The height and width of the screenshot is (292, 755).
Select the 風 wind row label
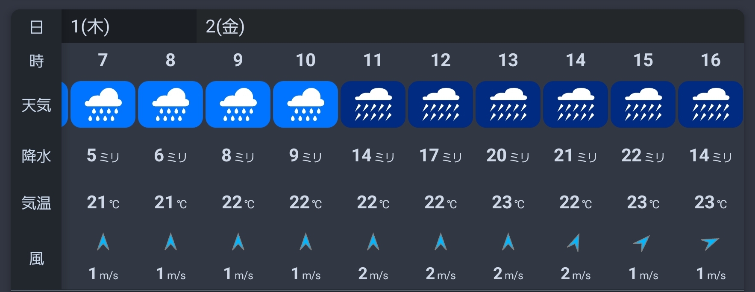coord(36,259)
